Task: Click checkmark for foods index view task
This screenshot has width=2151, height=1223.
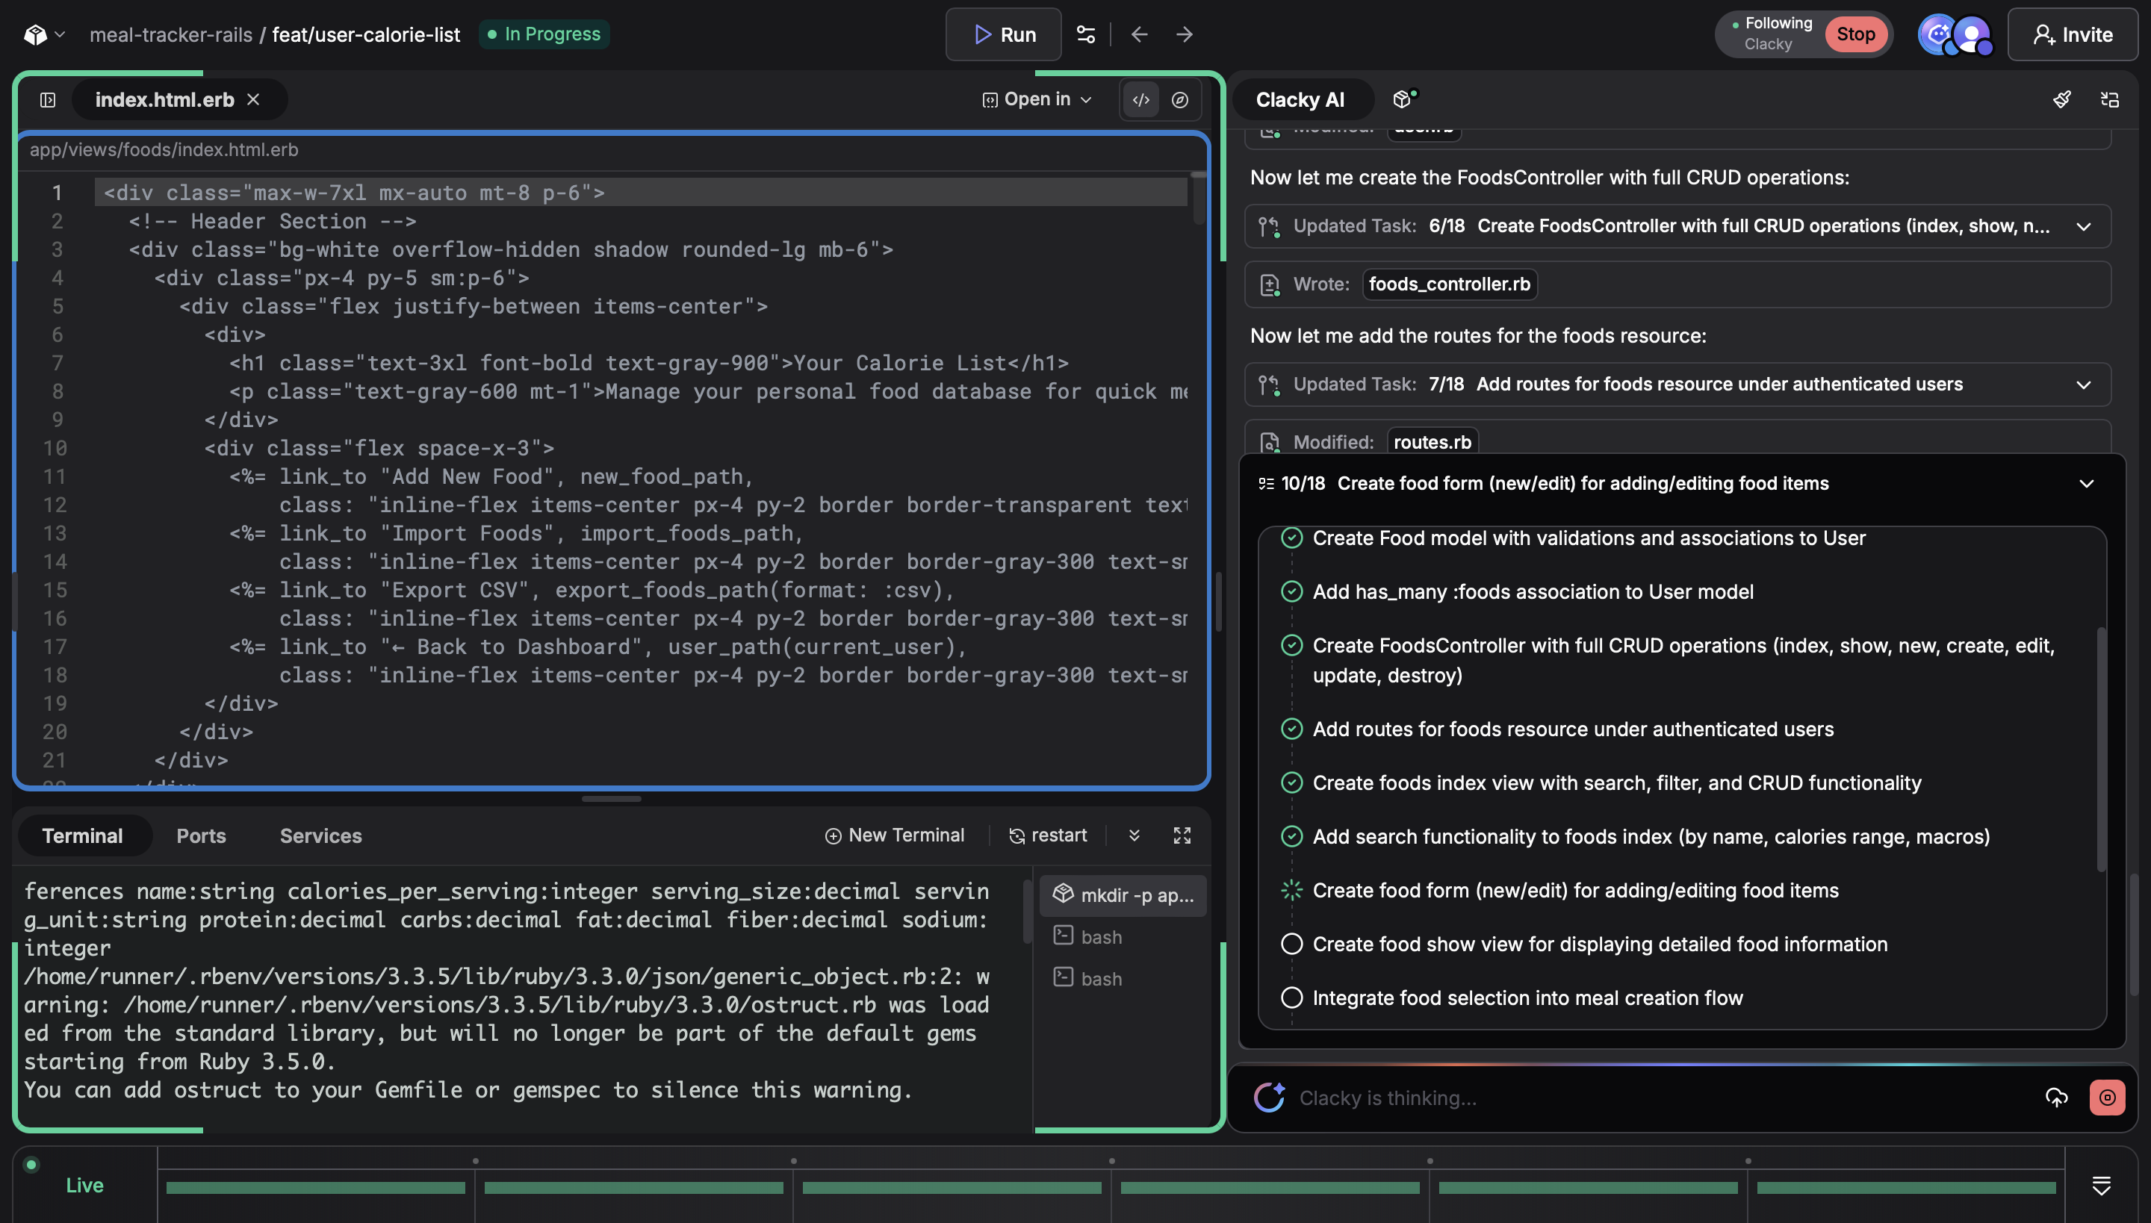Action: pos(1291,782)
